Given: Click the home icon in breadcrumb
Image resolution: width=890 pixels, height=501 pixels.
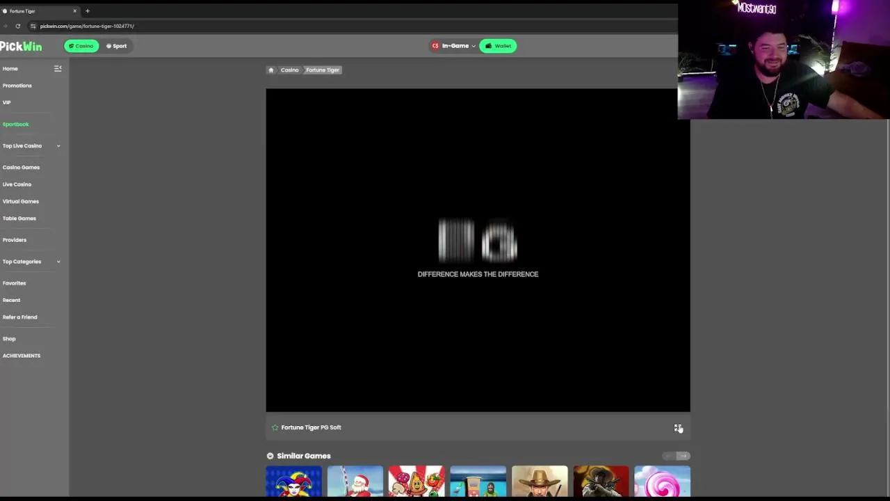Looking at the screenshot, I should [x=271, y=70].
